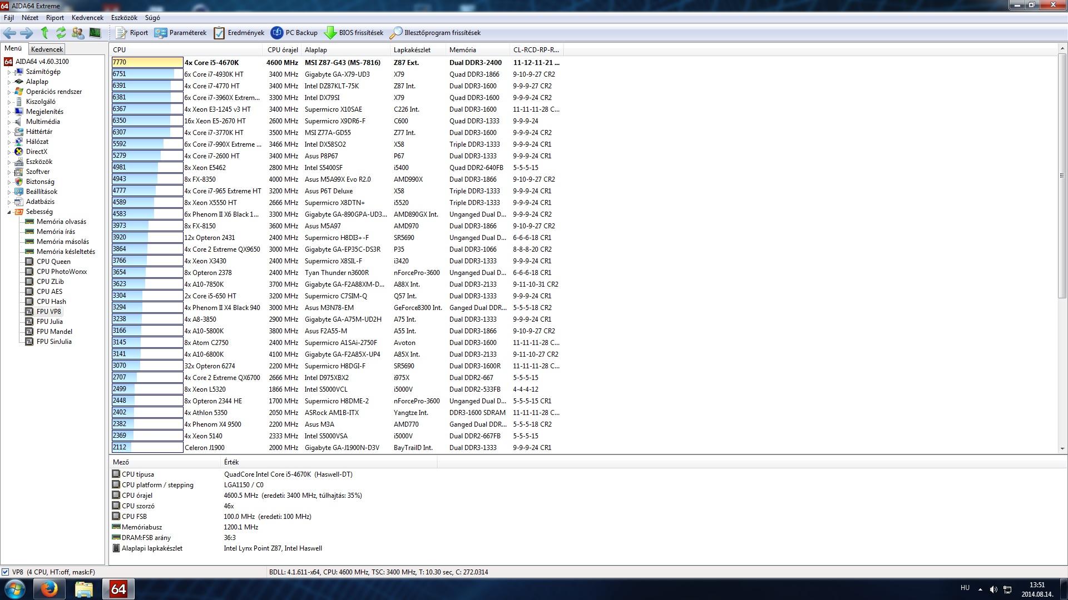Expand the Megjelenítés tree node
The height and width of the screenshot is (600, 1068).
[x=9, y=112]
